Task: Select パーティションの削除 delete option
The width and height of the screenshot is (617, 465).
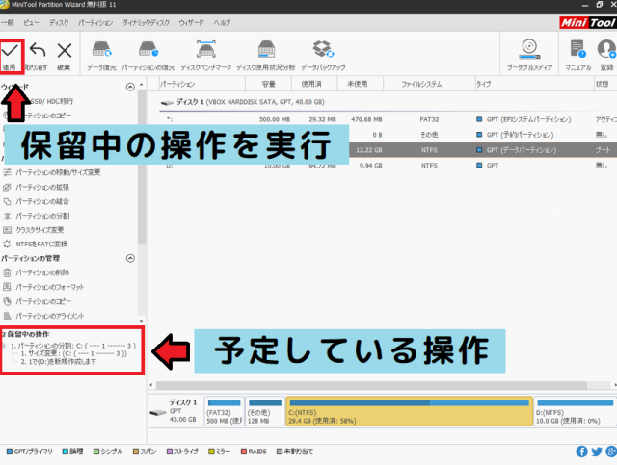Action: pos(37,272)
